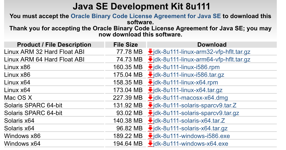
Task: Download jdk-8u111-solaris-x64.tar.Z
Action: (x=189, y=121)
